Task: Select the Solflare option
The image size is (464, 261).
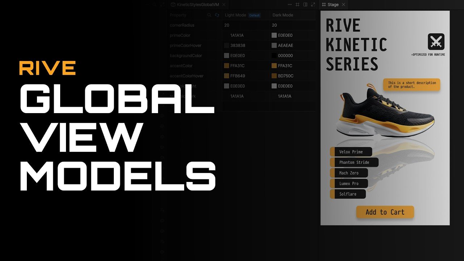Action: [348, 194]
